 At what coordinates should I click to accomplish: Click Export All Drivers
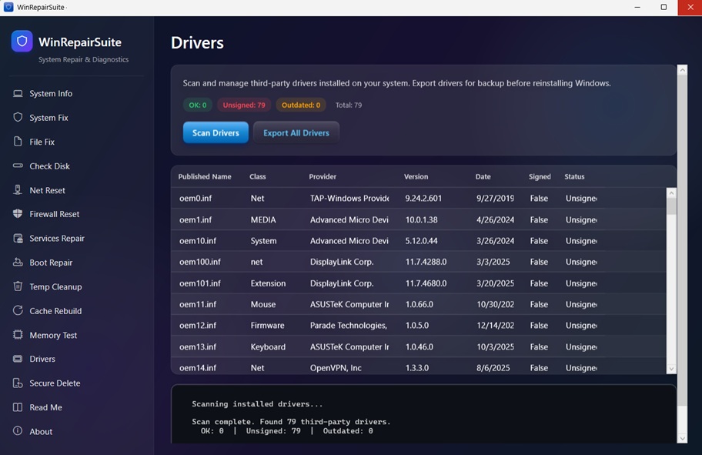tap(296, 132)
